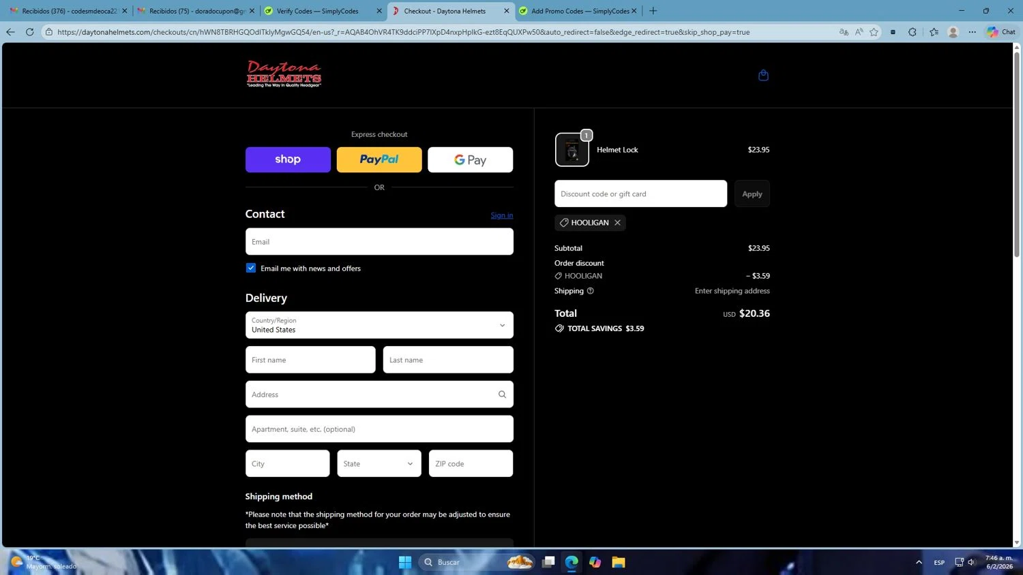1023x575 pixels.
Task: Click the TOTAL SAVINGS $3.59 text
Action: click(606, 328)
